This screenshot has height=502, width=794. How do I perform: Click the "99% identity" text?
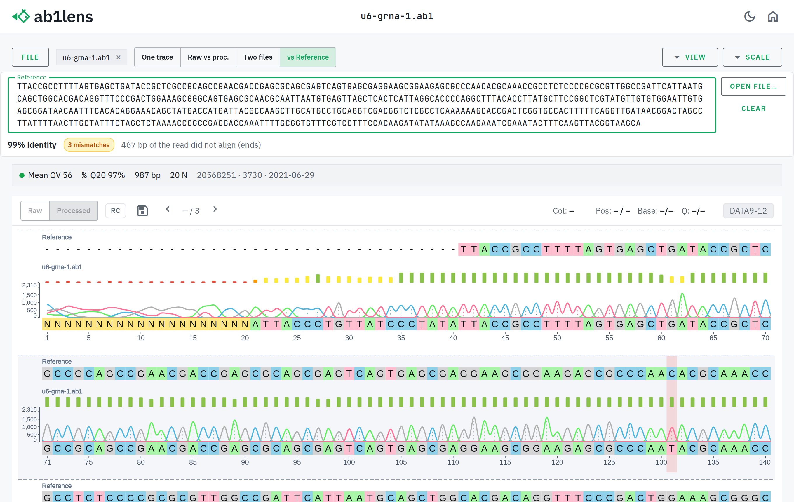click(x=32, y=145)
